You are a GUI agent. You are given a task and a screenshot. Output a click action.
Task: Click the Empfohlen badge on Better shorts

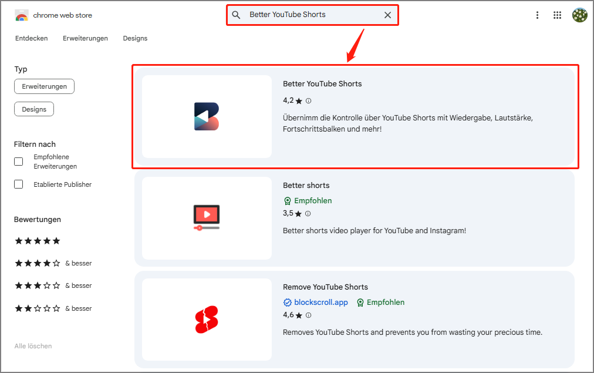click(308, 200)
